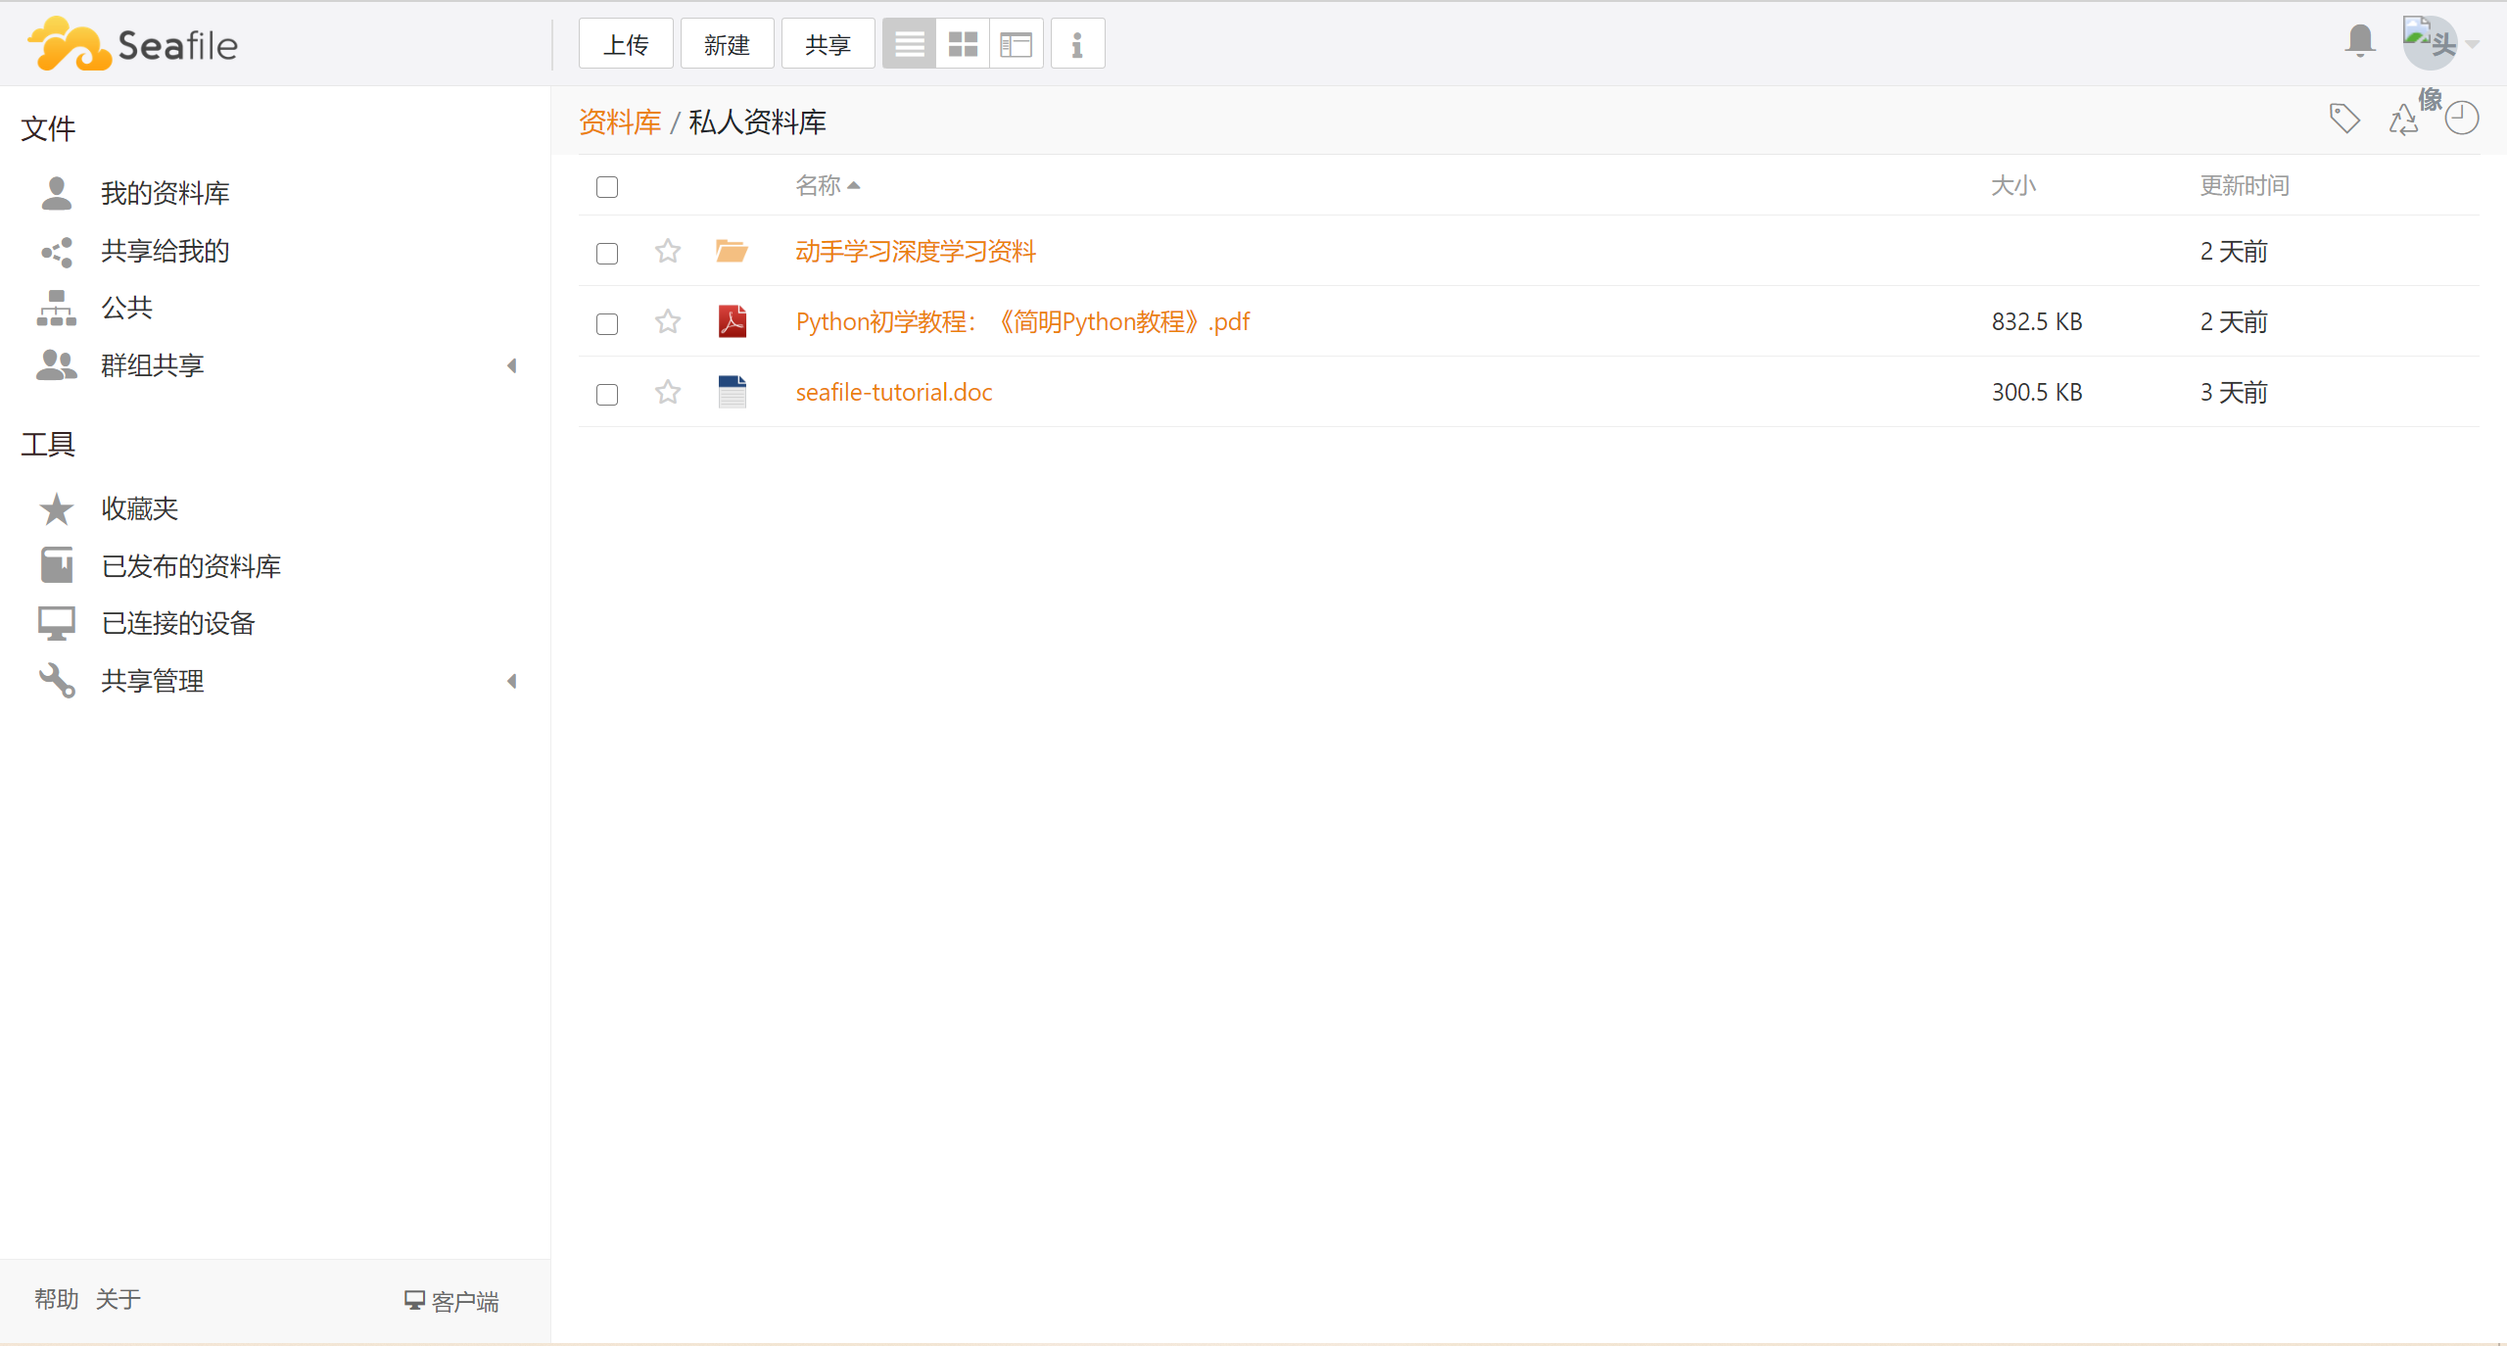This screenshot has height=1346, width=2507.
Task: Click 3 天前 update time cell
Action: click(2234, 393)
